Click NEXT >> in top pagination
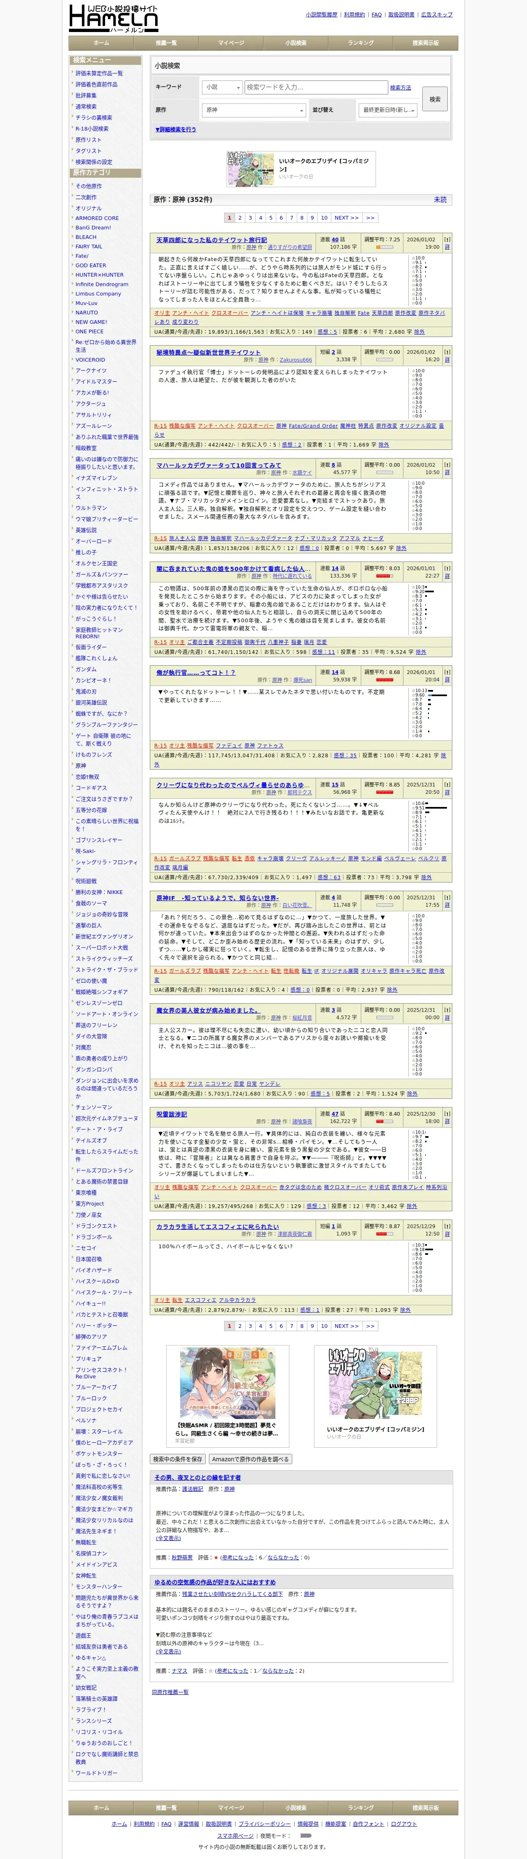Image resolution: width=527 pixels, height=1859 pixels. tap(346, 217)
